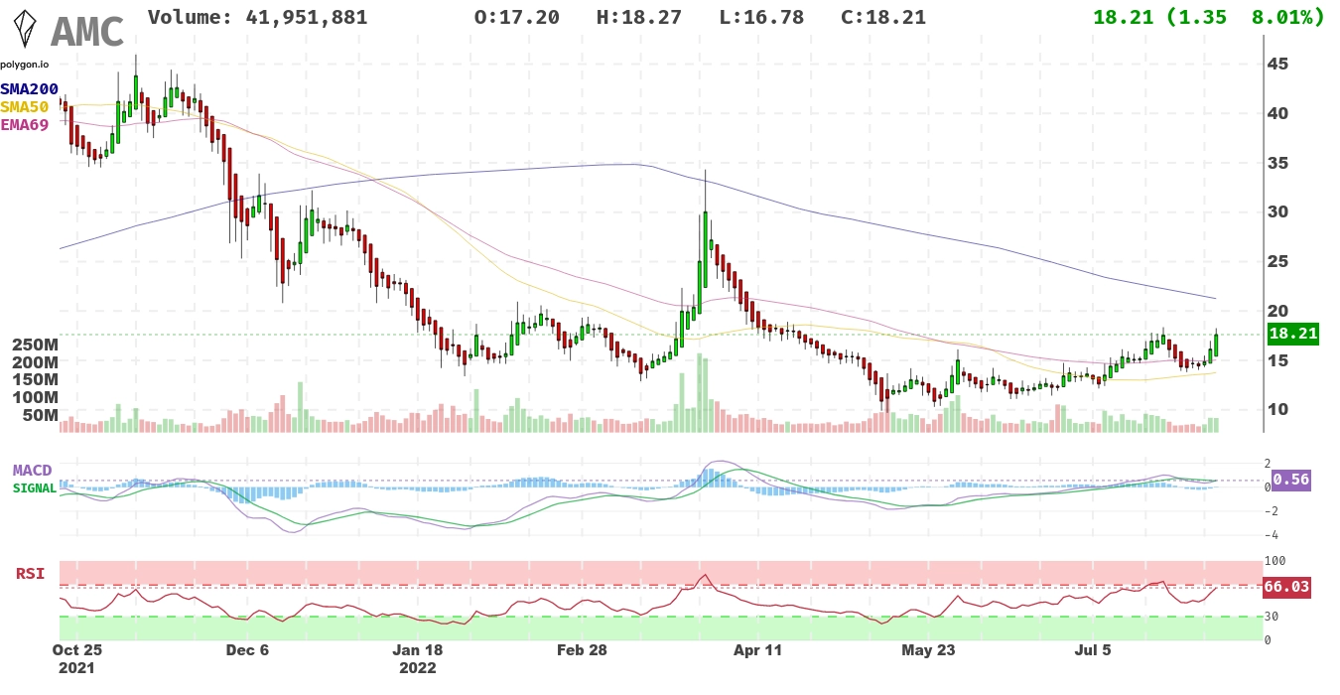Click the -4 label on the MACD axis
Image resolution: width=1340 pixels, height=695 pixels.
[1273, 536]
